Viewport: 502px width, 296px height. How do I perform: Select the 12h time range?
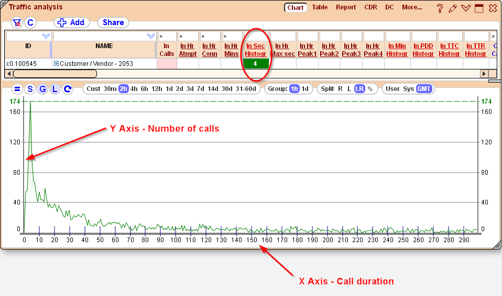(157, 89)
